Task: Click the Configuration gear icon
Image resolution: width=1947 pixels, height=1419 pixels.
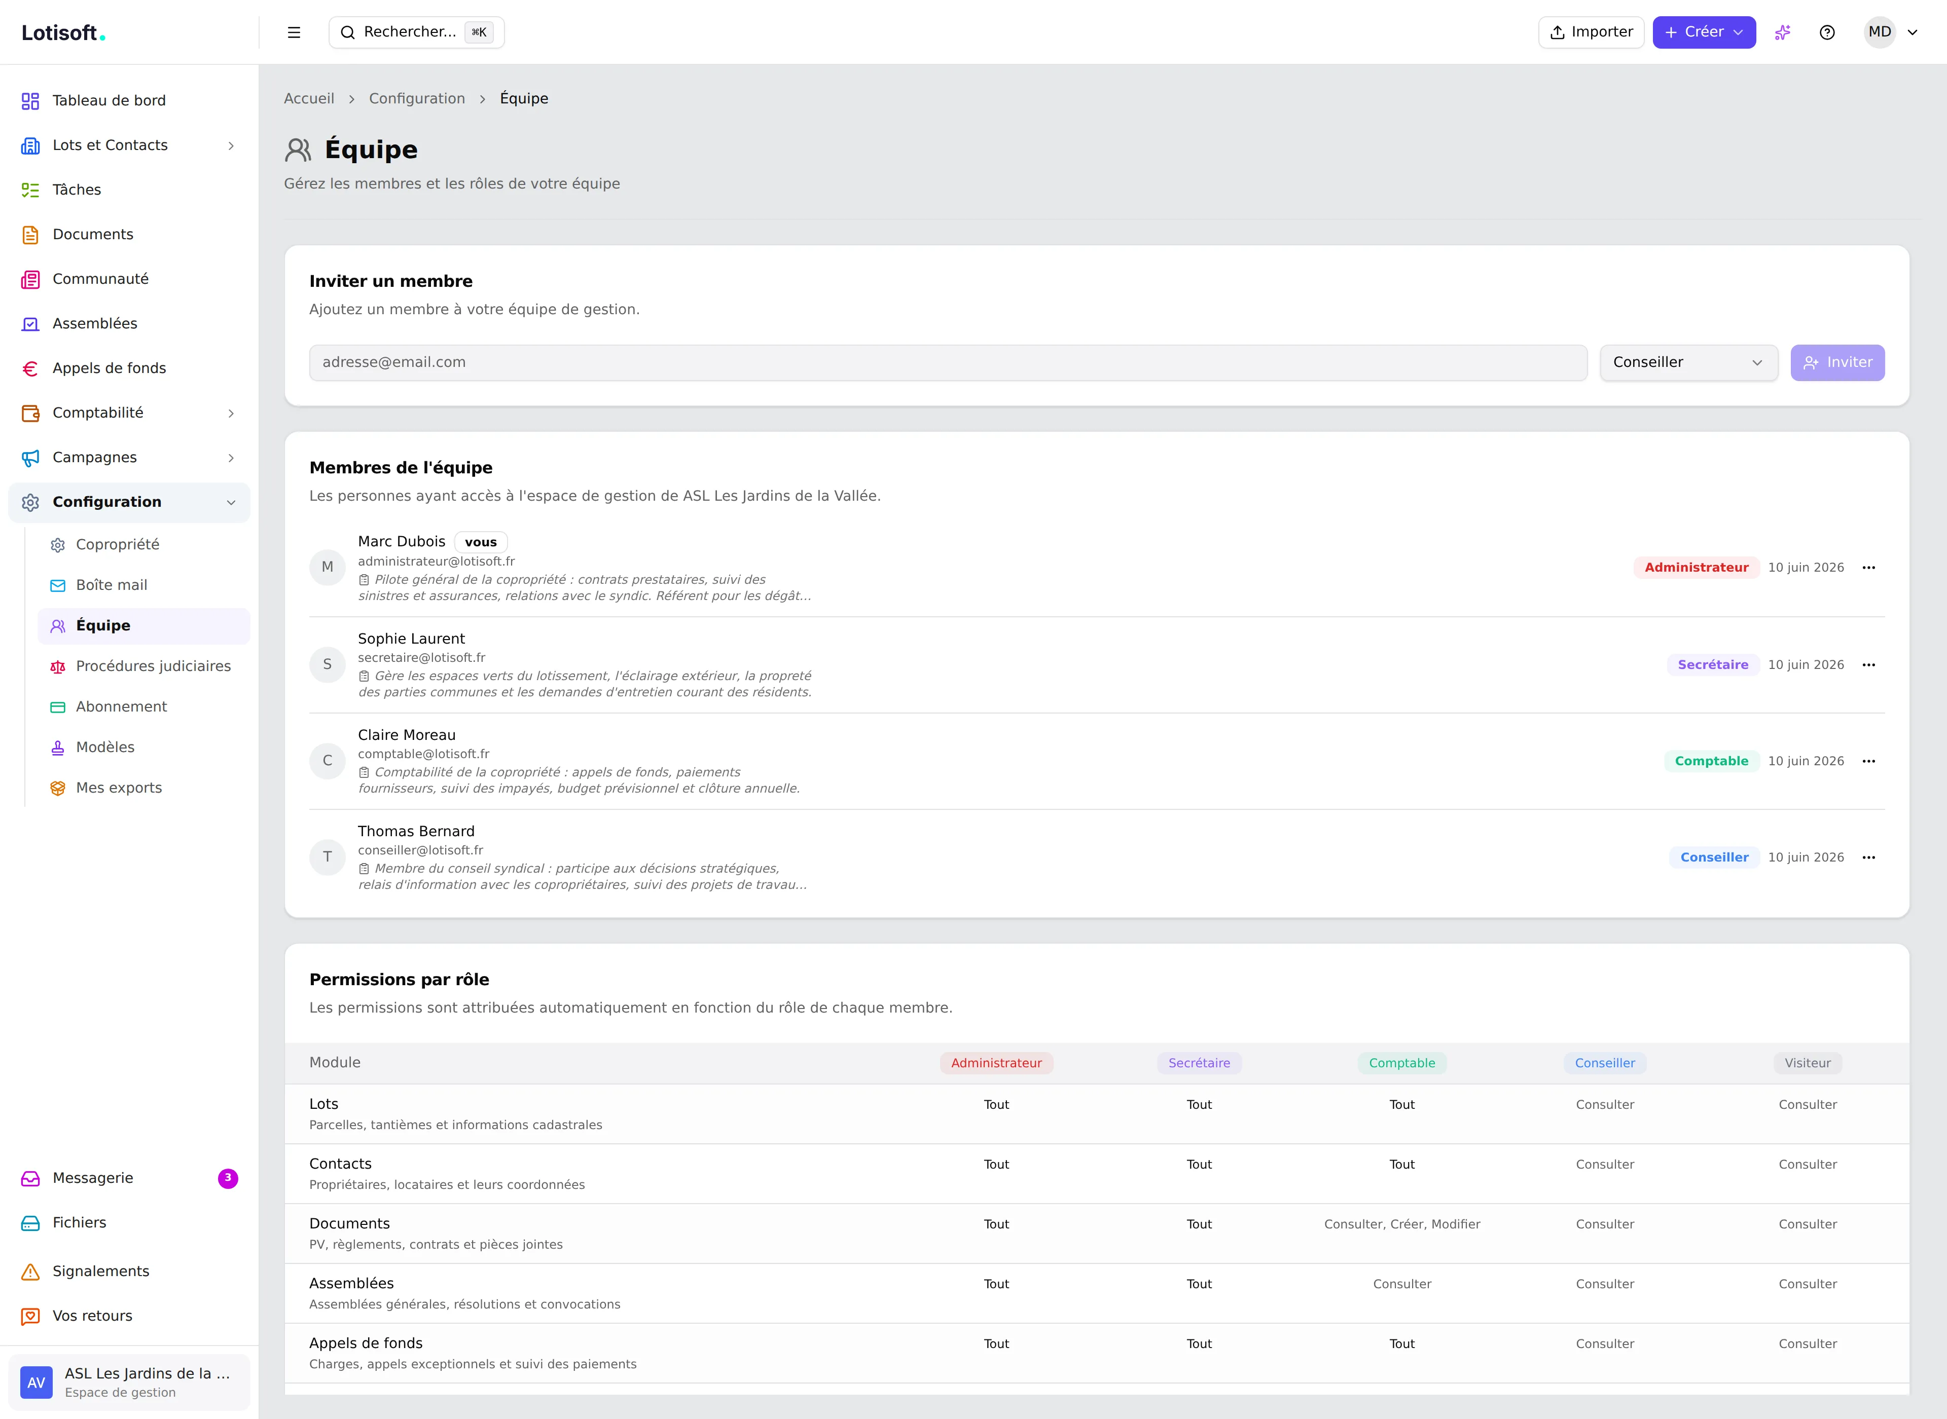Action: pyautogui.click(x=31, y=503)
